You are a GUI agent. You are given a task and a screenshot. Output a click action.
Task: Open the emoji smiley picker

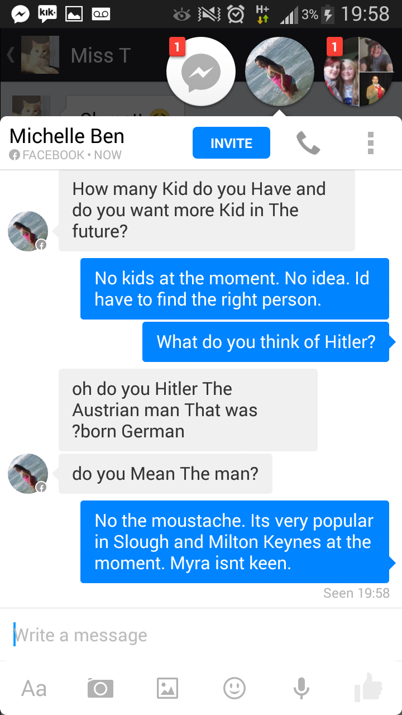tap(234, 688)
